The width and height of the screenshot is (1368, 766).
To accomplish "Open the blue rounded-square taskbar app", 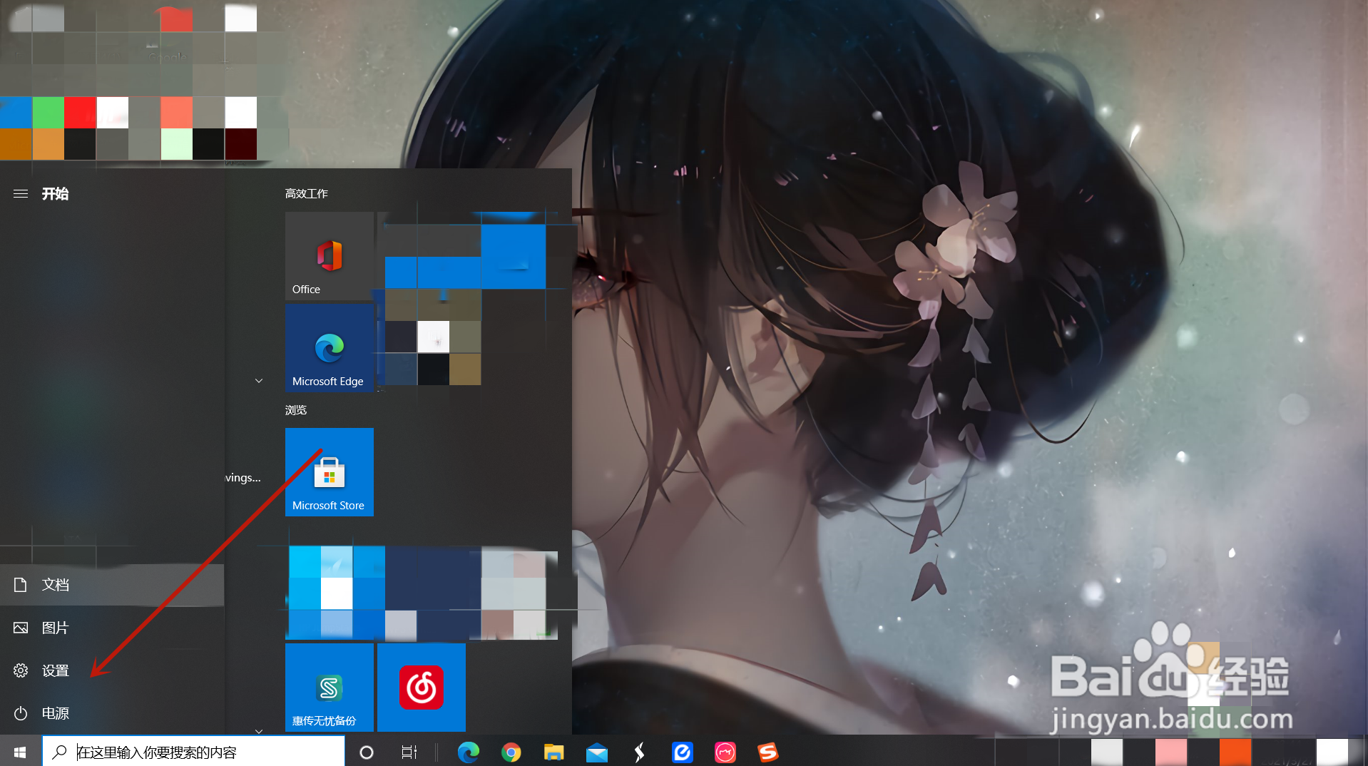I will click(683, 752).
